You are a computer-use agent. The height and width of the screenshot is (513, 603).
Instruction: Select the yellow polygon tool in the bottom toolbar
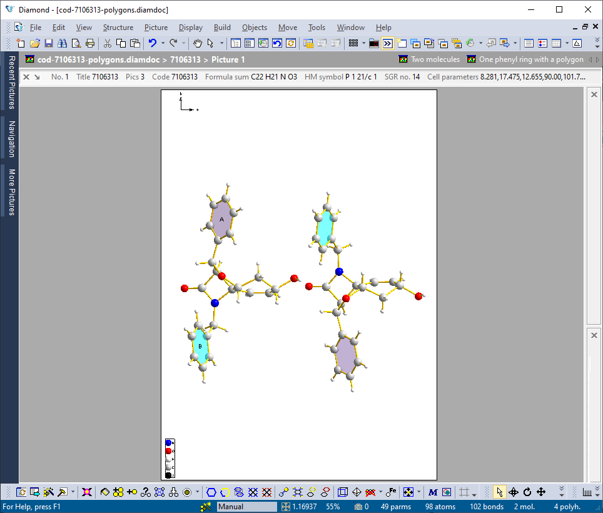pos(225,492)
